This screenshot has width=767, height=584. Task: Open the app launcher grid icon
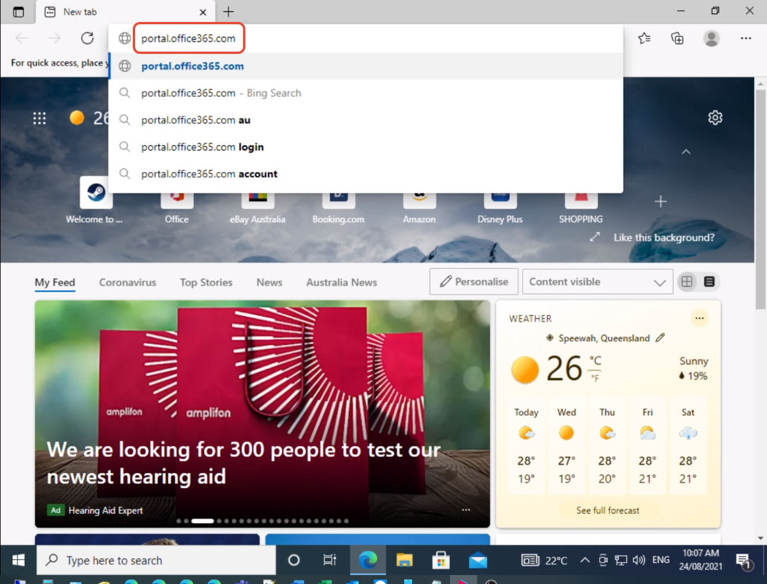pos(39,118)
